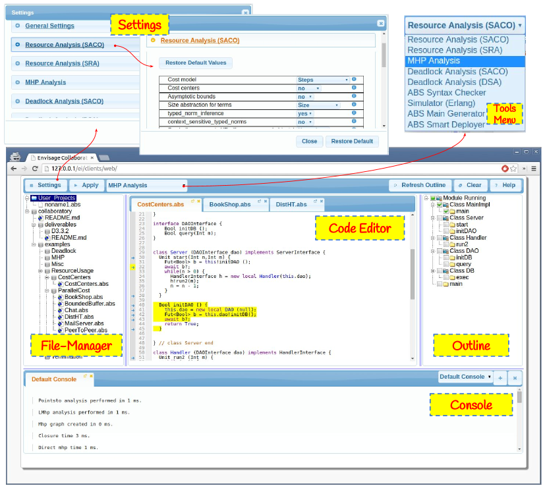Viewport: 547px width, 488px height.
Task: Click the Clear button
Action: (471, 186)
